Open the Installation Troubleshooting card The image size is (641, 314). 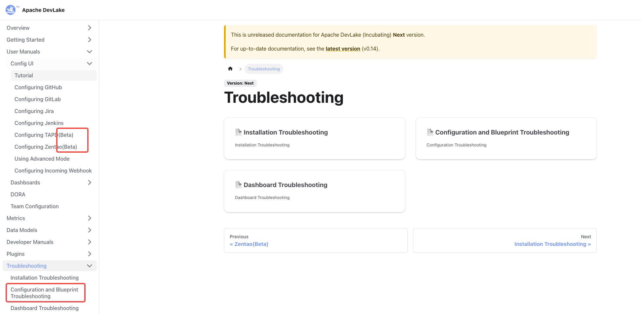pos(315,138)
